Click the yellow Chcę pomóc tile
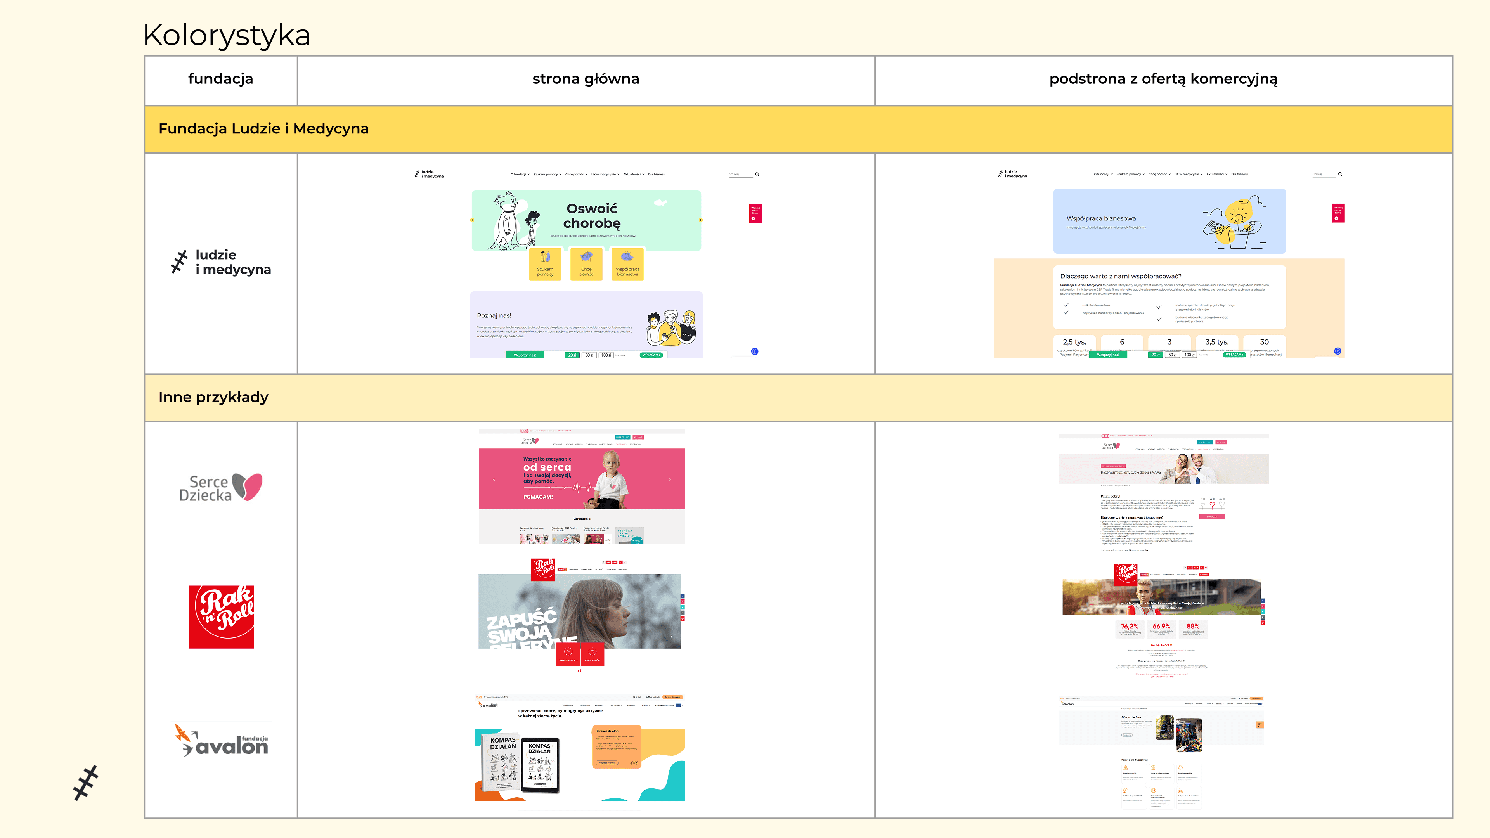 586,264
